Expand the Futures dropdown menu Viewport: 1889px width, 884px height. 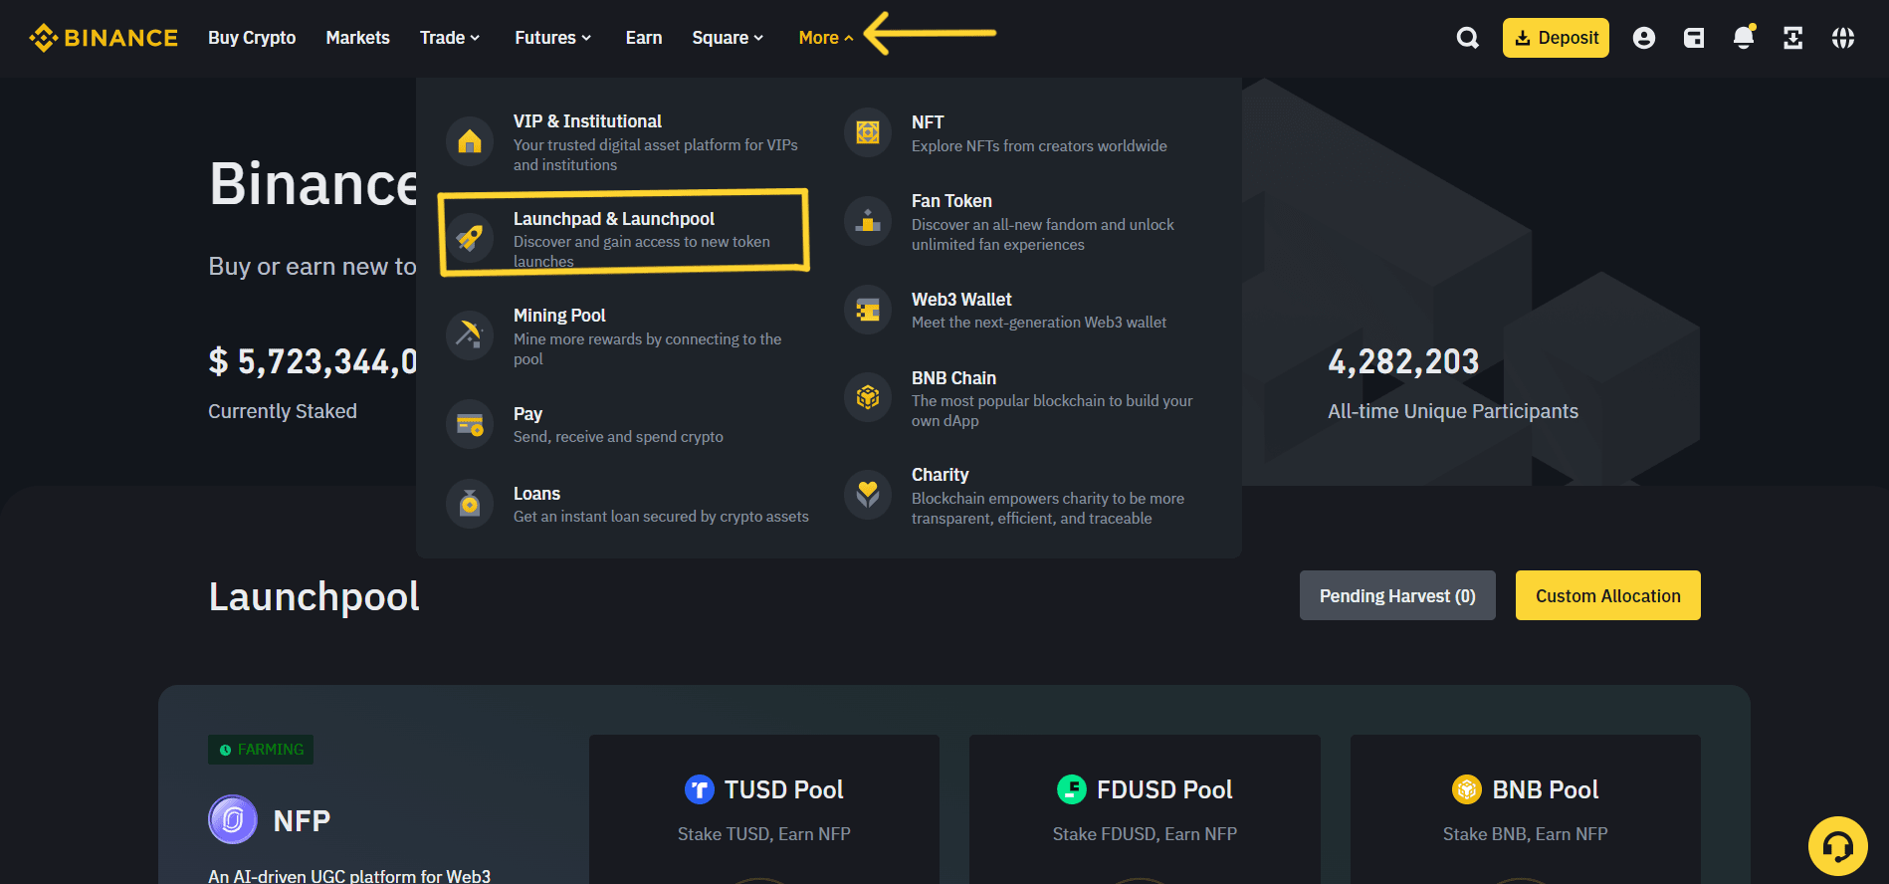(x=553, y=38)
